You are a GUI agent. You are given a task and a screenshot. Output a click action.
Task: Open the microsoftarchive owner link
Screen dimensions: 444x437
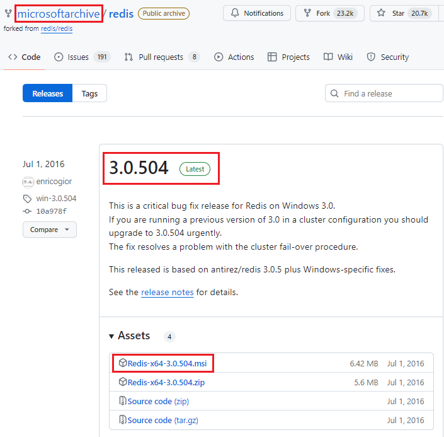point(59,14)
